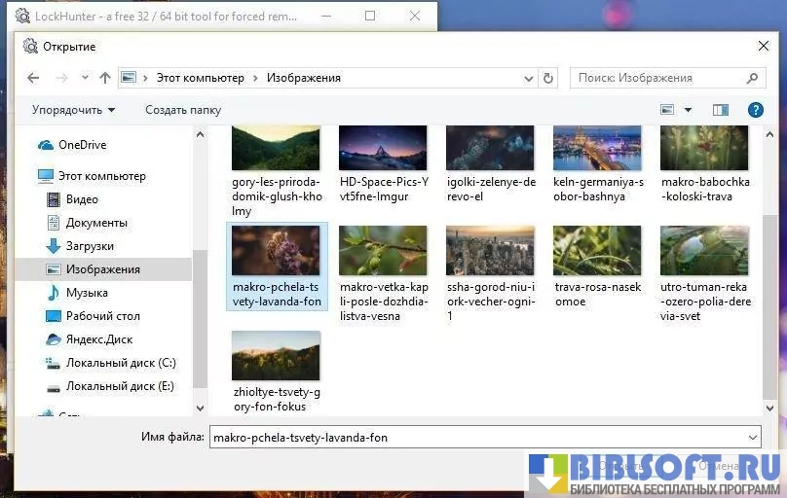Screen dimensions: 787x498
Task: Select Локальный диск (C:) in sidebar
Action: pyautogui.click(x=121, y=363)
